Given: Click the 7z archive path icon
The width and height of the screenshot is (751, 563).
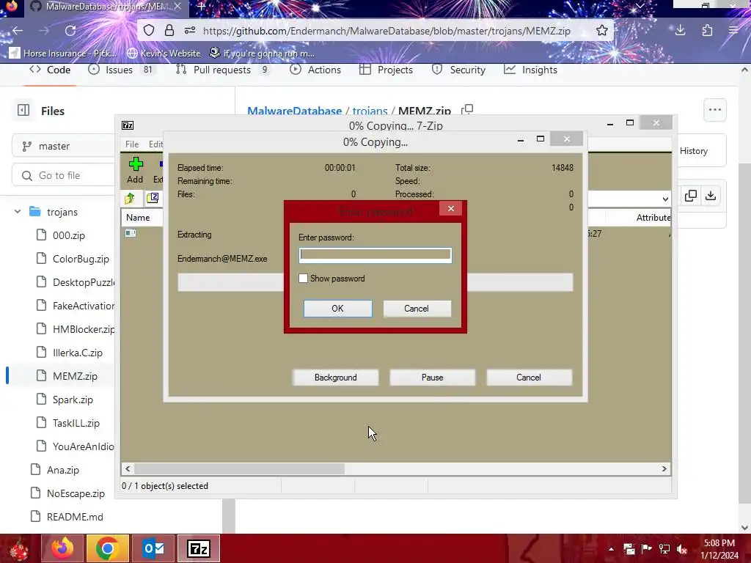Looking at the screenshot, I should point(153,198).
